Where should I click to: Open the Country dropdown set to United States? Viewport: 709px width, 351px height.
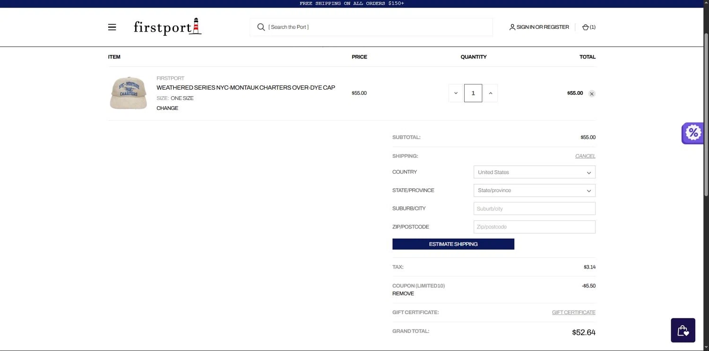click(535, 172)
